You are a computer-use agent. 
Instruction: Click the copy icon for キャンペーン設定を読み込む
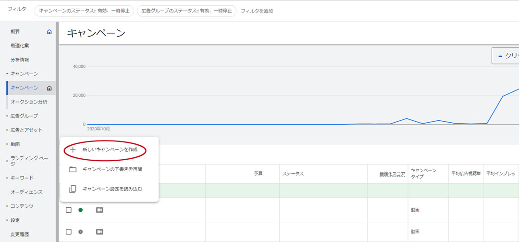pos(73,189)
